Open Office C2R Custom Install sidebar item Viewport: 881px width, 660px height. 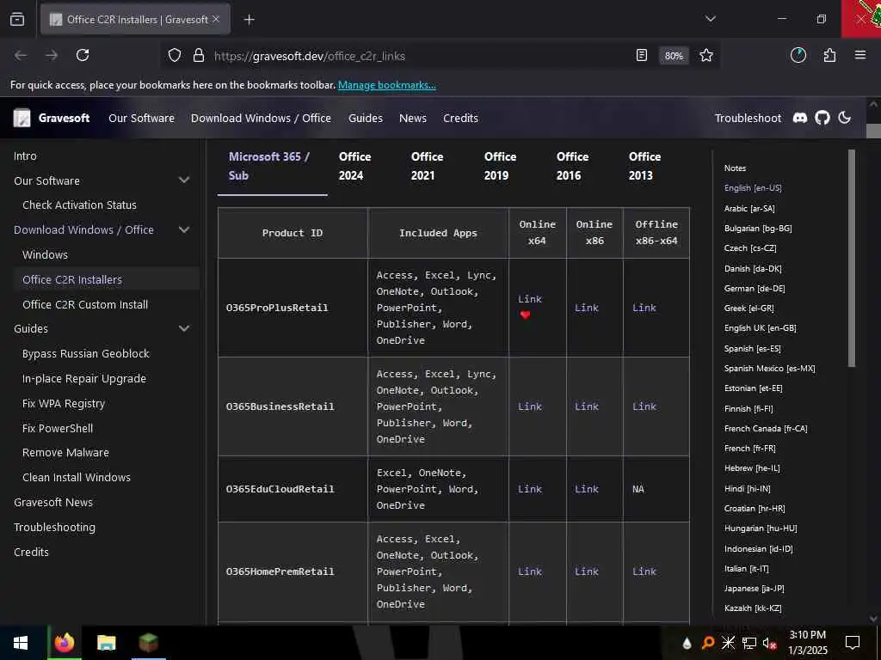tap(85, 304)
